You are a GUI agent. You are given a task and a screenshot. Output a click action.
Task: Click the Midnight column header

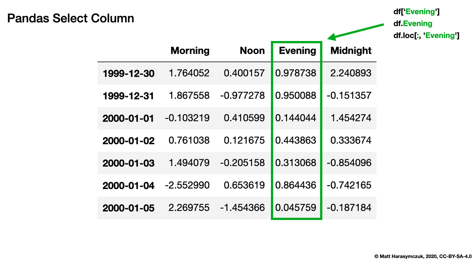coord(351,51)
